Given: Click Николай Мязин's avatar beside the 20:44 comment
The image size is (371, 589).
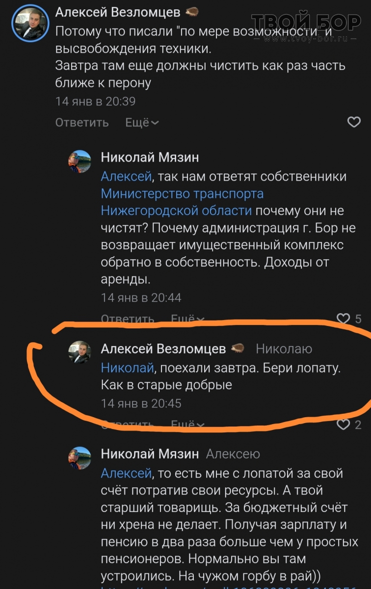Looking at the screenshot, I should 79,161.
